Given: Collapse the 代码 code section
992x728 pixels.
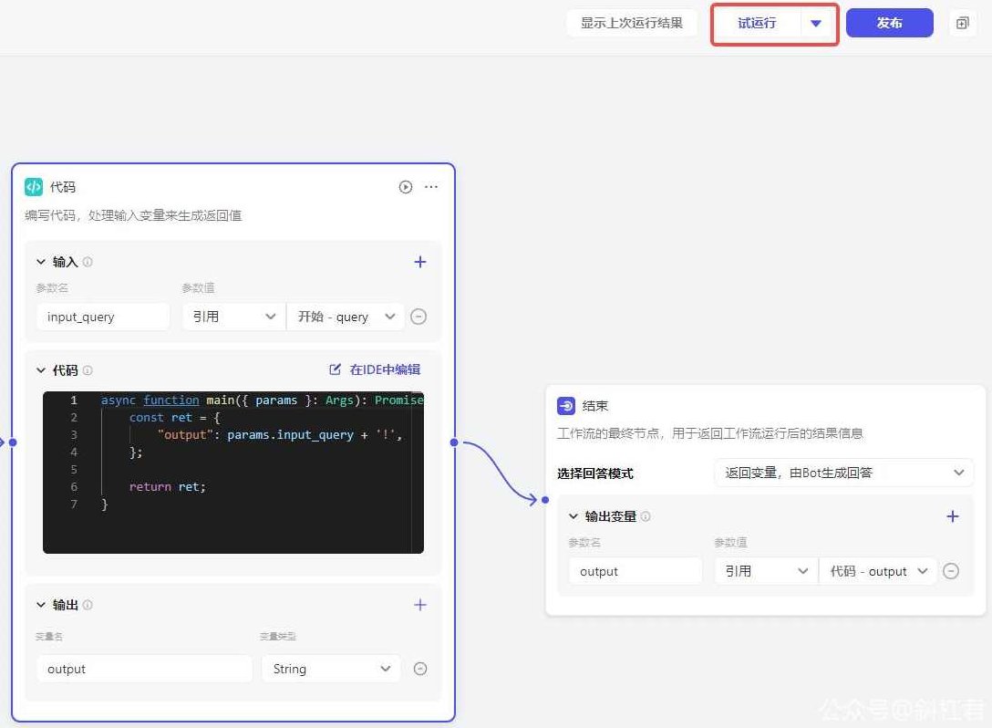Looking at the screenshot, I should [x=40, y=370].
